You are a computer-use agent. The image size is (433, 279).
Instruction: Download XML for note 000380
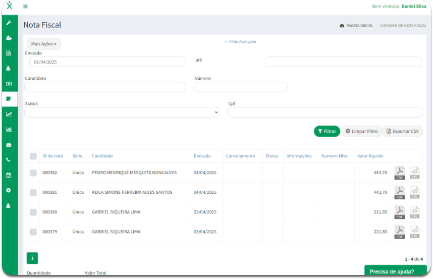pyautogui.click(x=414, y=212)
